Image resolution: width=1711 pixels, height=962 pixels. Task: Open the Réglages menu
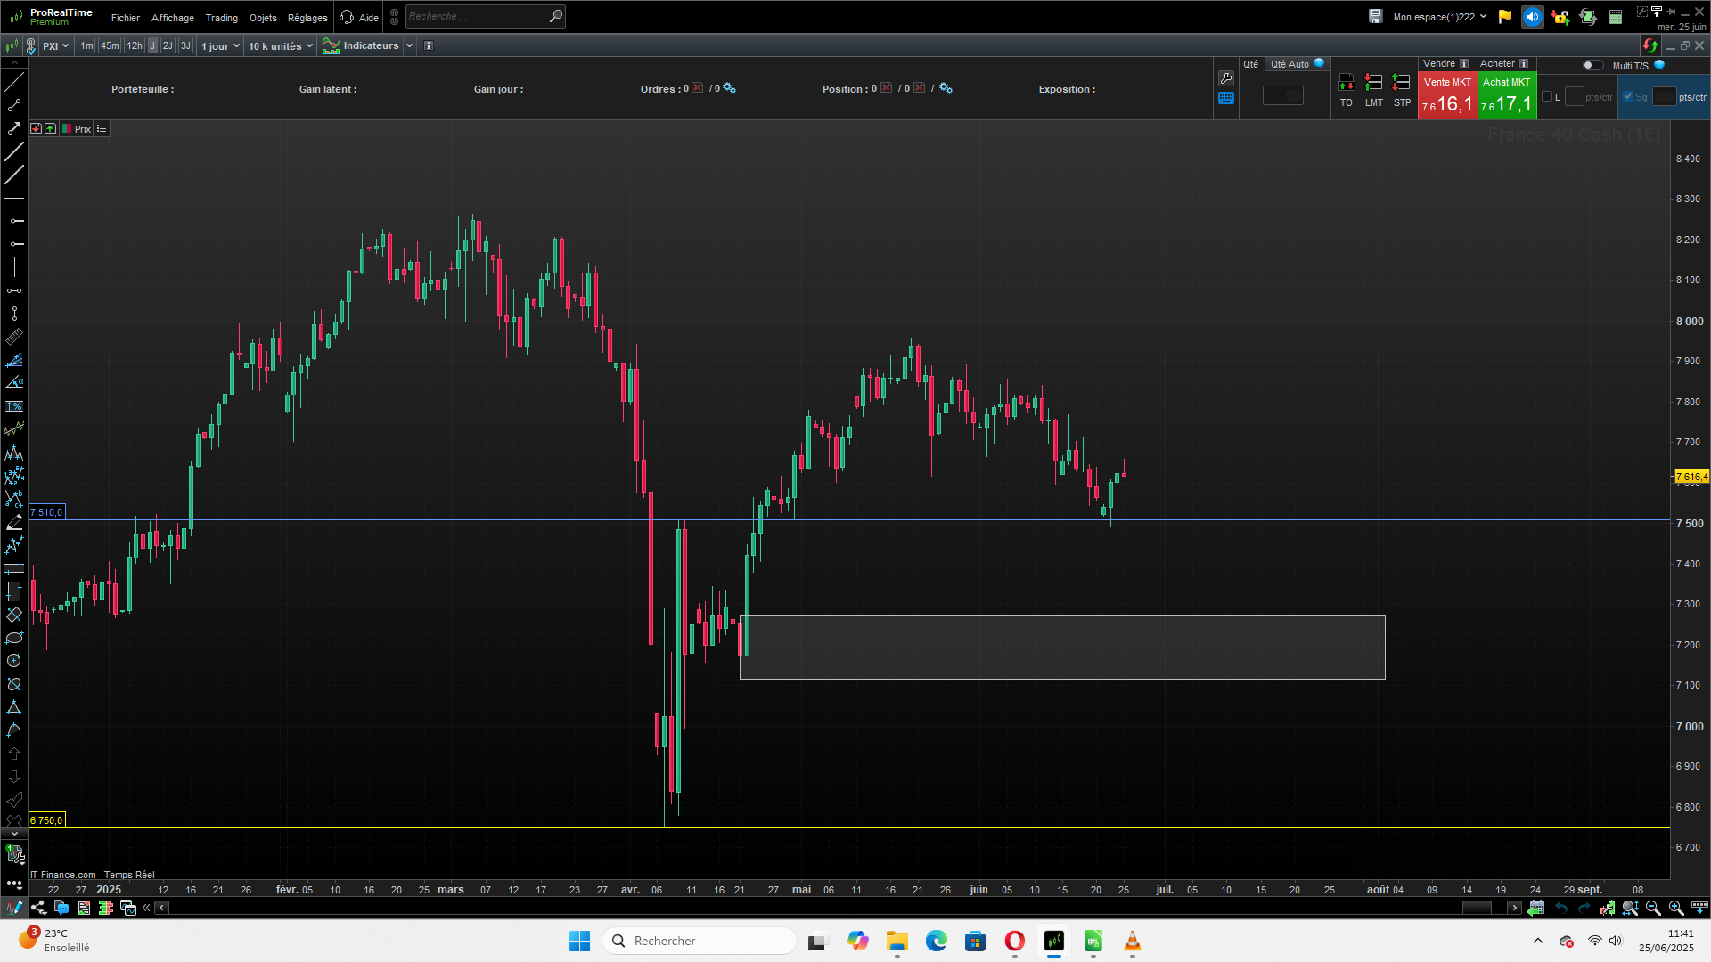pos(307,18)
